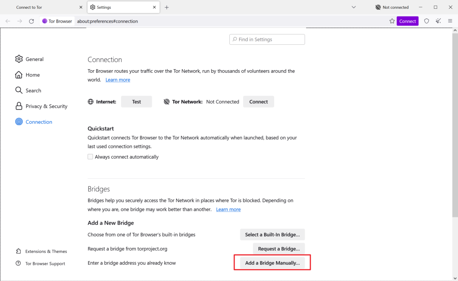The height and width of the screenshot is (281, 458).
Task: Click the Connection page heading
Action: pyautogui.click(x=105, y=59)
